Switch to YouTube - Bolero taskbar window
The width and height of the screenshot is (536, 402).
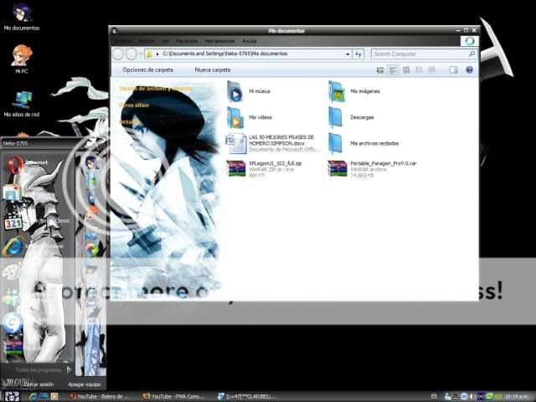(x=100, y=396)
